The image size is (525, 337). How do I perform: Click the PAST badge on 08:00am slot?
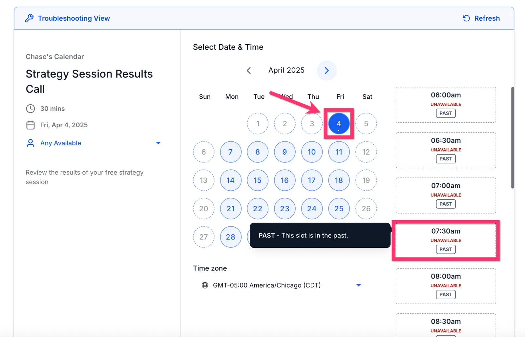click(446, 294)
